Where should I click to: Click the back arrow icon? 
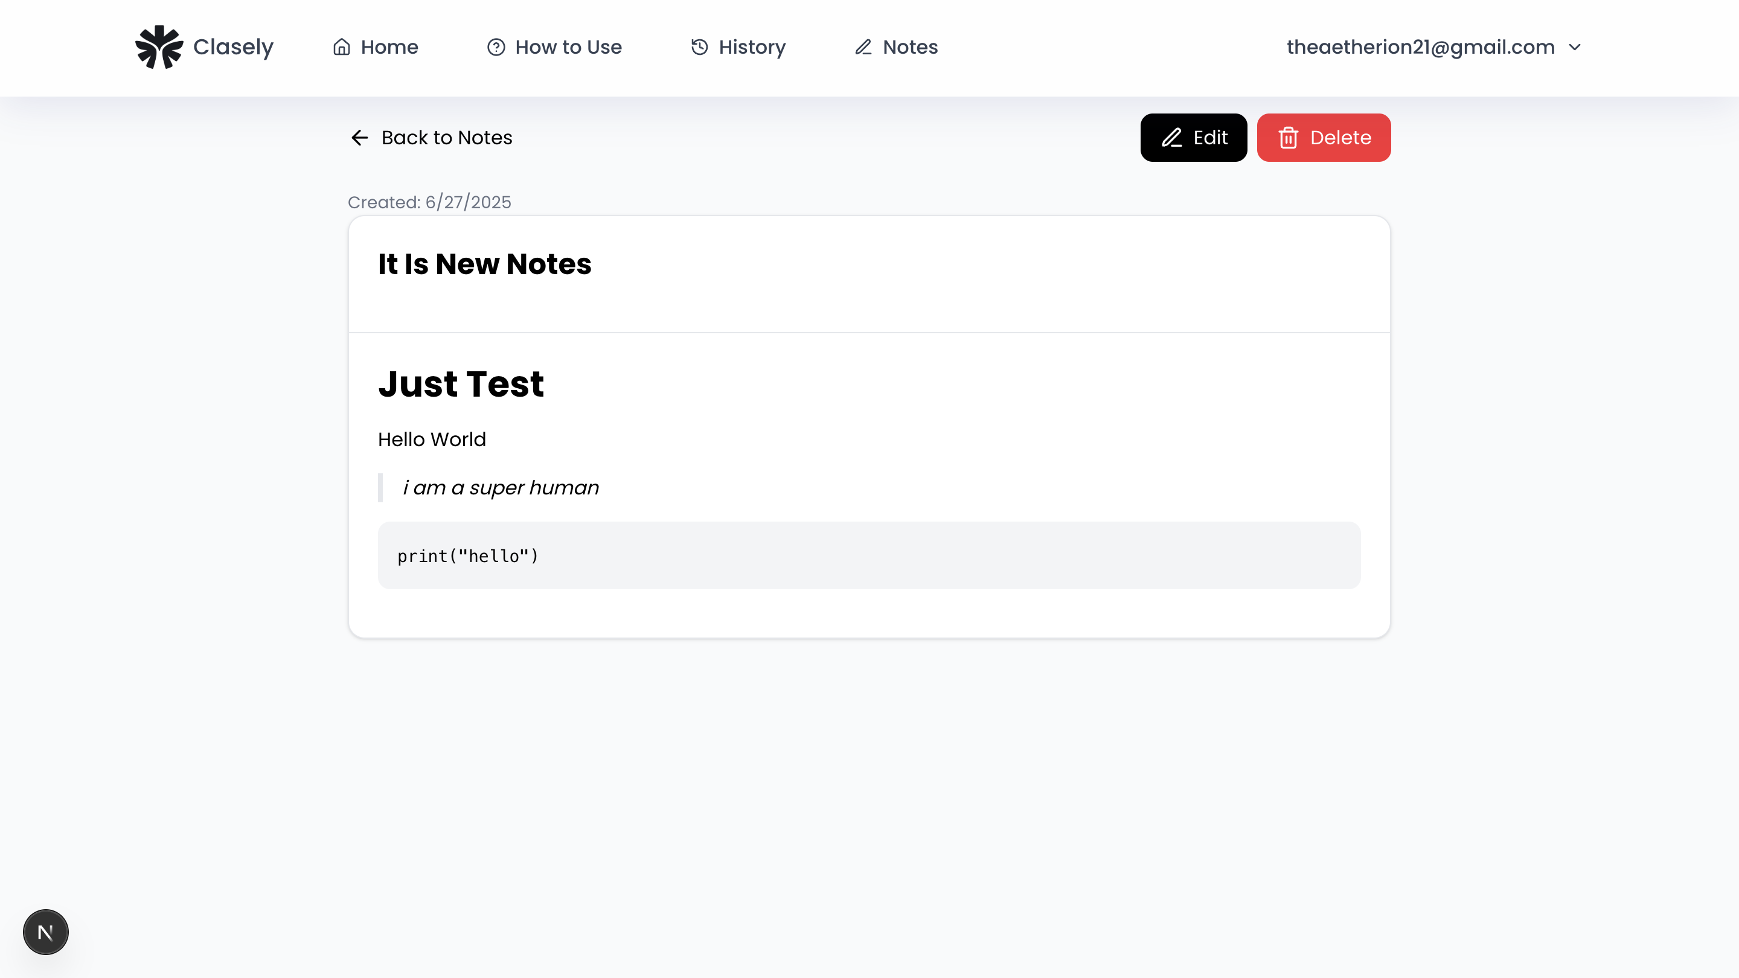(x=360, y=138)
